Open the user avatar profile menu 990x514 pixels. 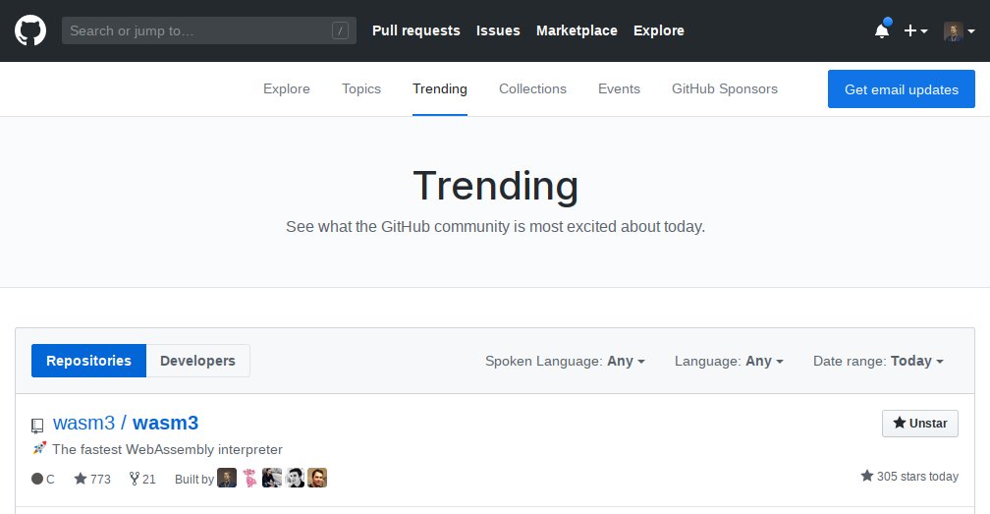point(959,30)
